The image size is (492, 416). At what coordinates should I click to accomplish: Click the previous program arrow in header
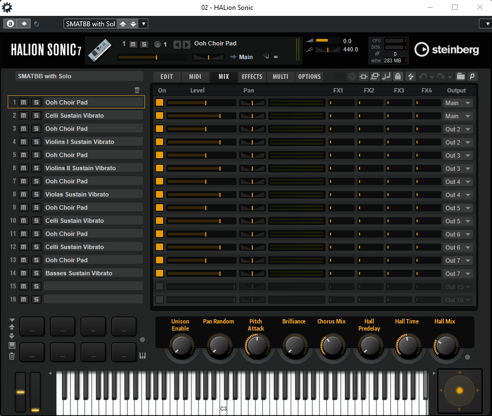(177, 44)
